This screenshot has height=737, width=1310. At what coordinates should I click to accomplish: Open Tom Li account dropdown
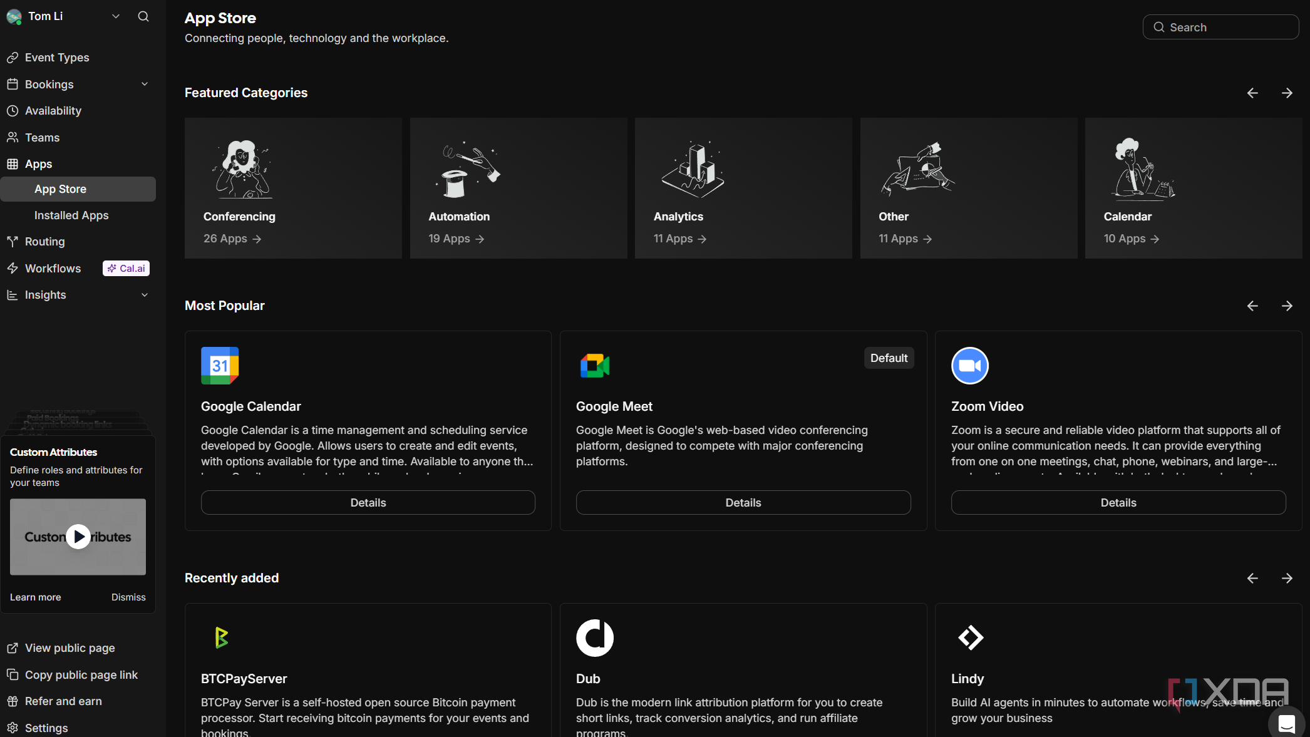63,16
